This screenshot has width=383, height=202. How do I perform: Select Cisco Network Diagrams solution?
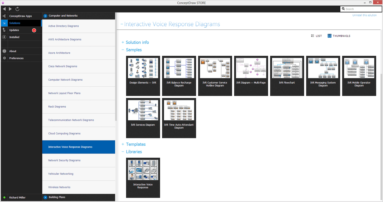tap(79, 66)
